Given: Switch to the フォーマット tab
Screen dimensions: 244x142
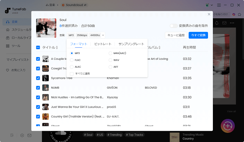Looking at the screenshot, I should pos(79,44).
